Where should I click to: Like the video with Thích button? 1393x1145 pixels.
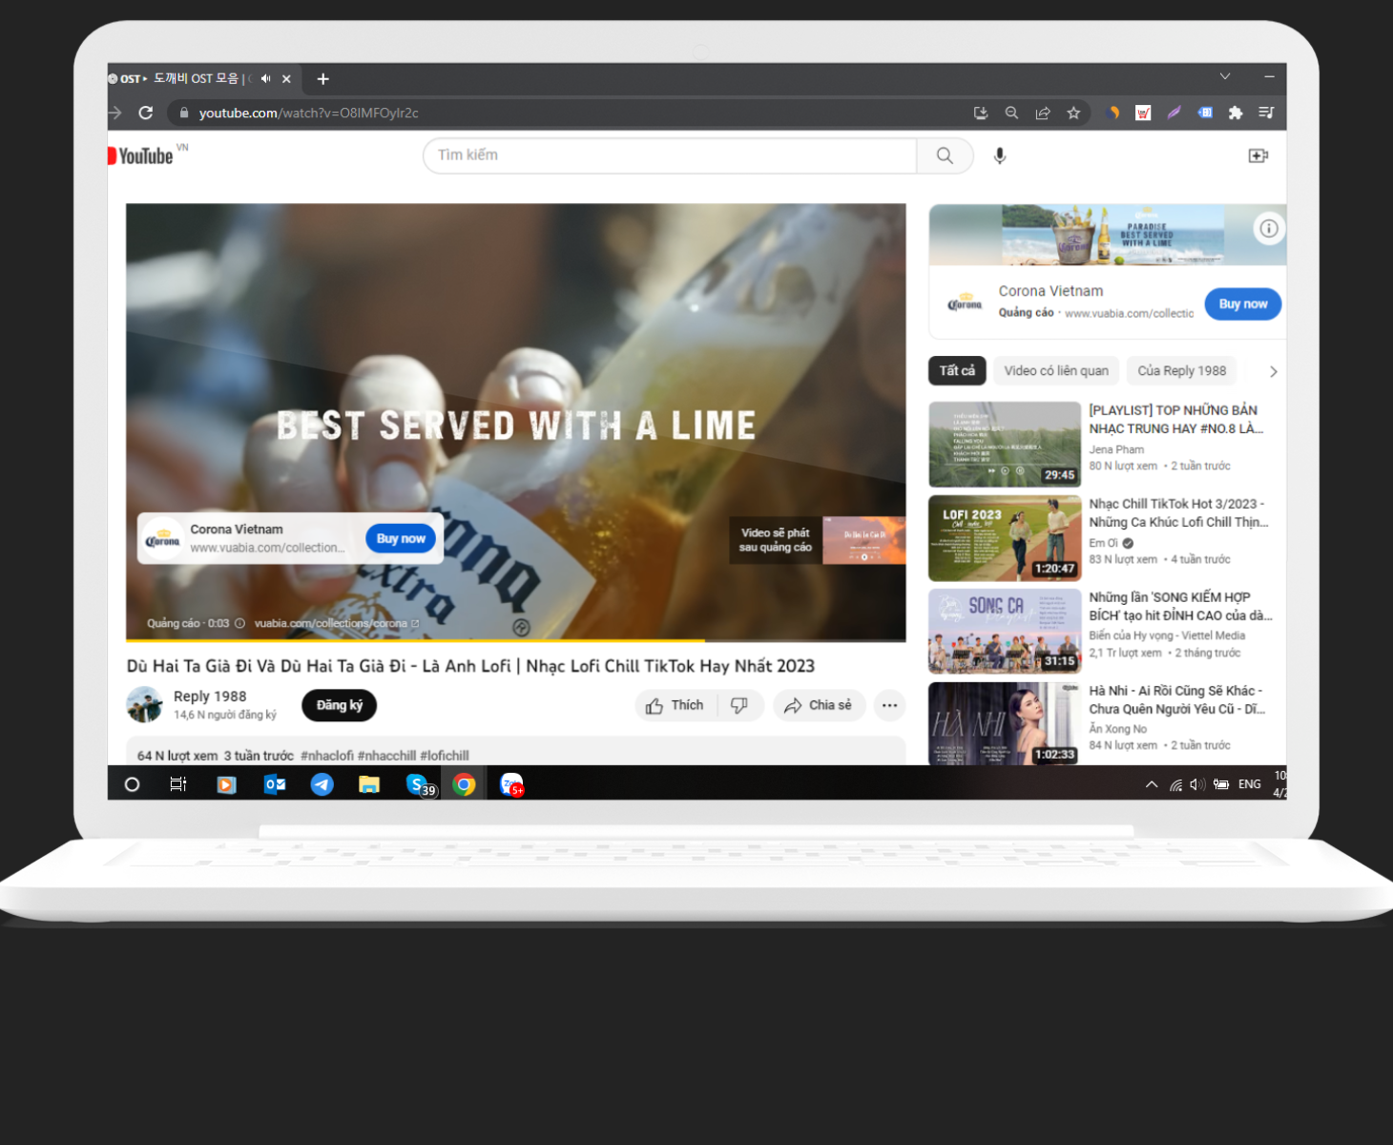[x=676, y=705]
